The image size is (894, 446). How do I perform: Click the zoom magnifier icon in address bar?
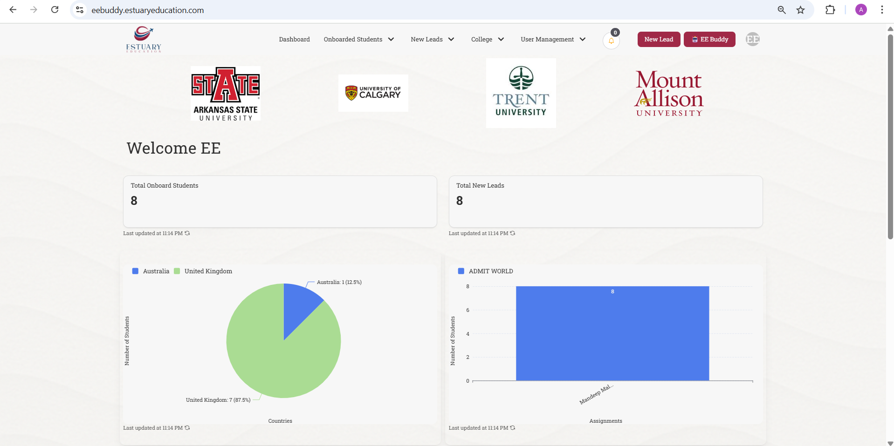[782, 10]
